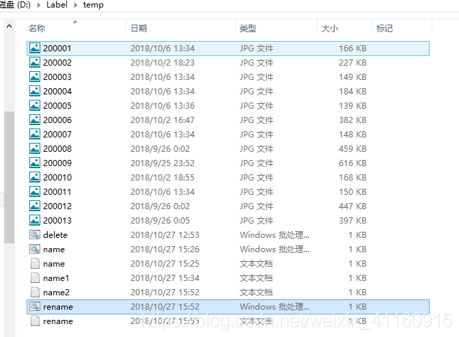The height and width of the screenshot is (337, 459).
Task: Select the name batch file icon
Action: coord(35,250)
